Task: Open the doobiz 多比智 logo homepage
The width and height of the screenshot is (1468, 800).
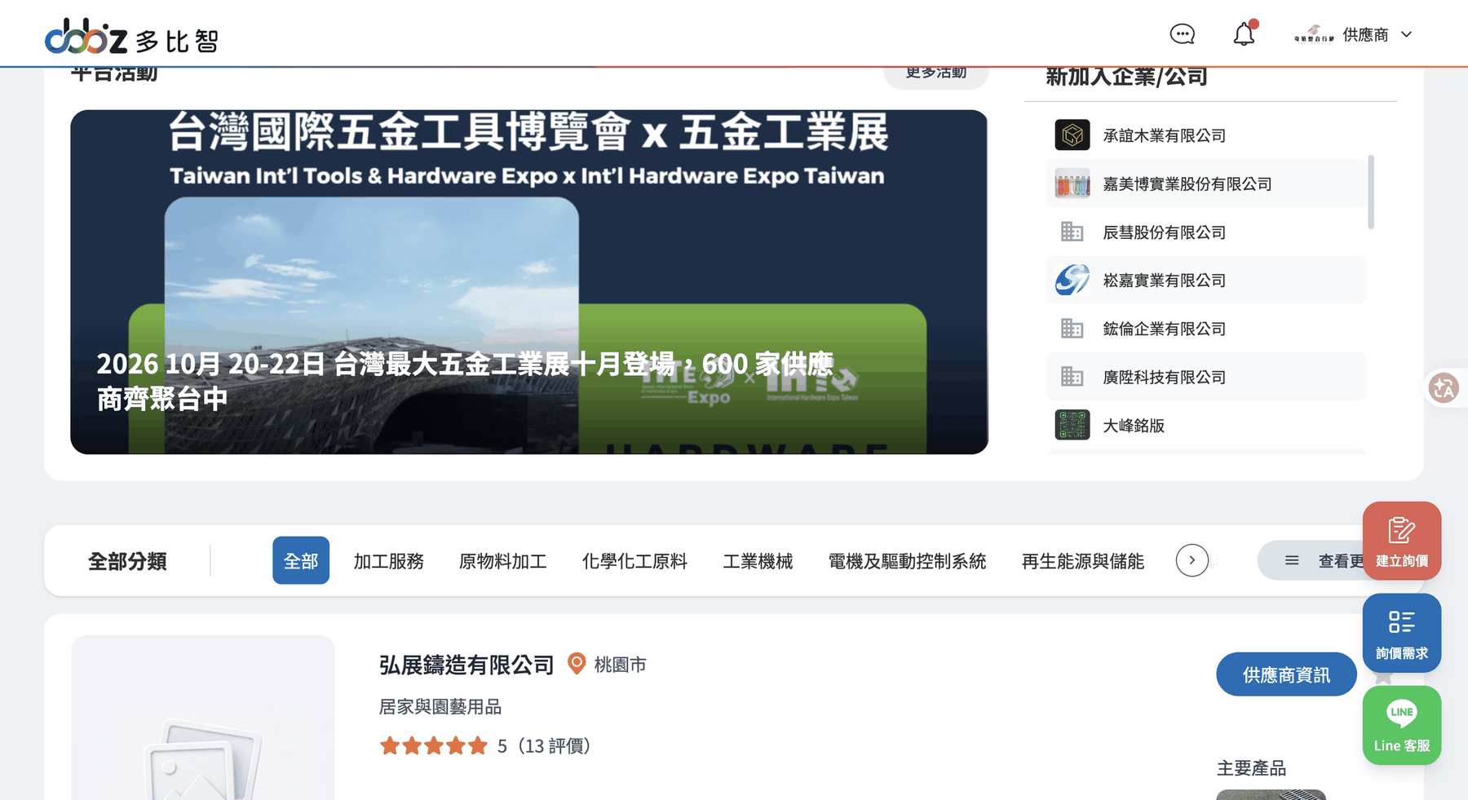Action: coord(131,38)
